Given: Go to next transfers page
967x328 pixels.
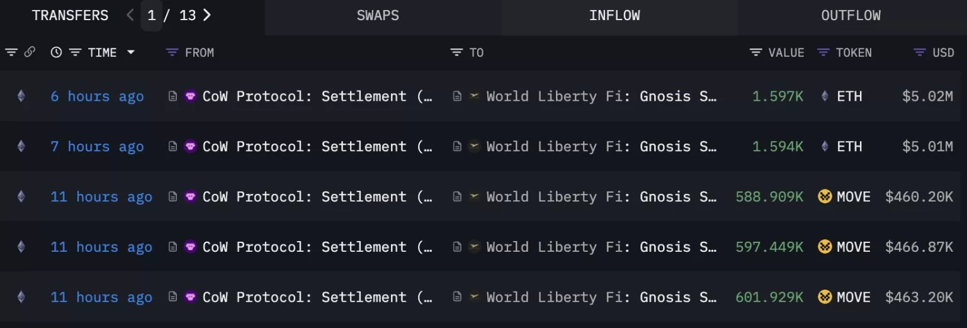Looking at the screenshot, I should pos(207,15).
